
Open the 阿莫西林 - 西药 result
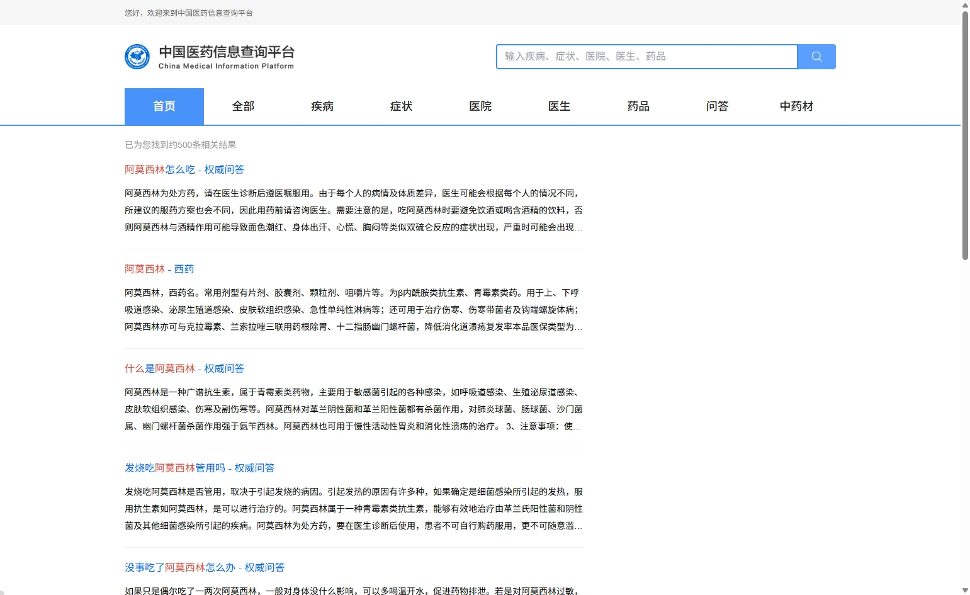pos(159,269)
